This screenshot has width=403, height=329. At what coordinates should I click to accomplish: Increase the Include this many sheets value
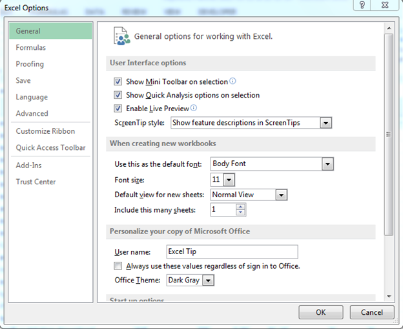click(x=240, y=207)
